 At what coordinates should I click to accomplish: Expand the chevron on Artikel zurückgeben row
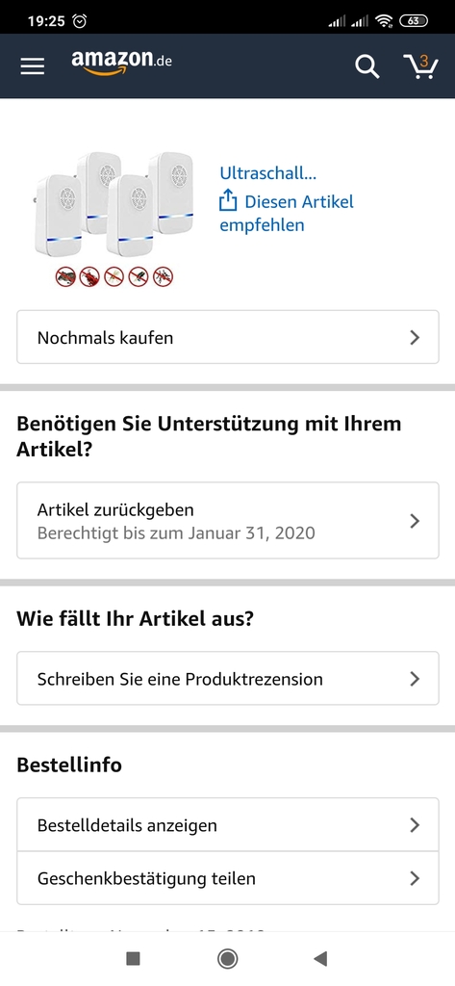[x=415, y=521]
